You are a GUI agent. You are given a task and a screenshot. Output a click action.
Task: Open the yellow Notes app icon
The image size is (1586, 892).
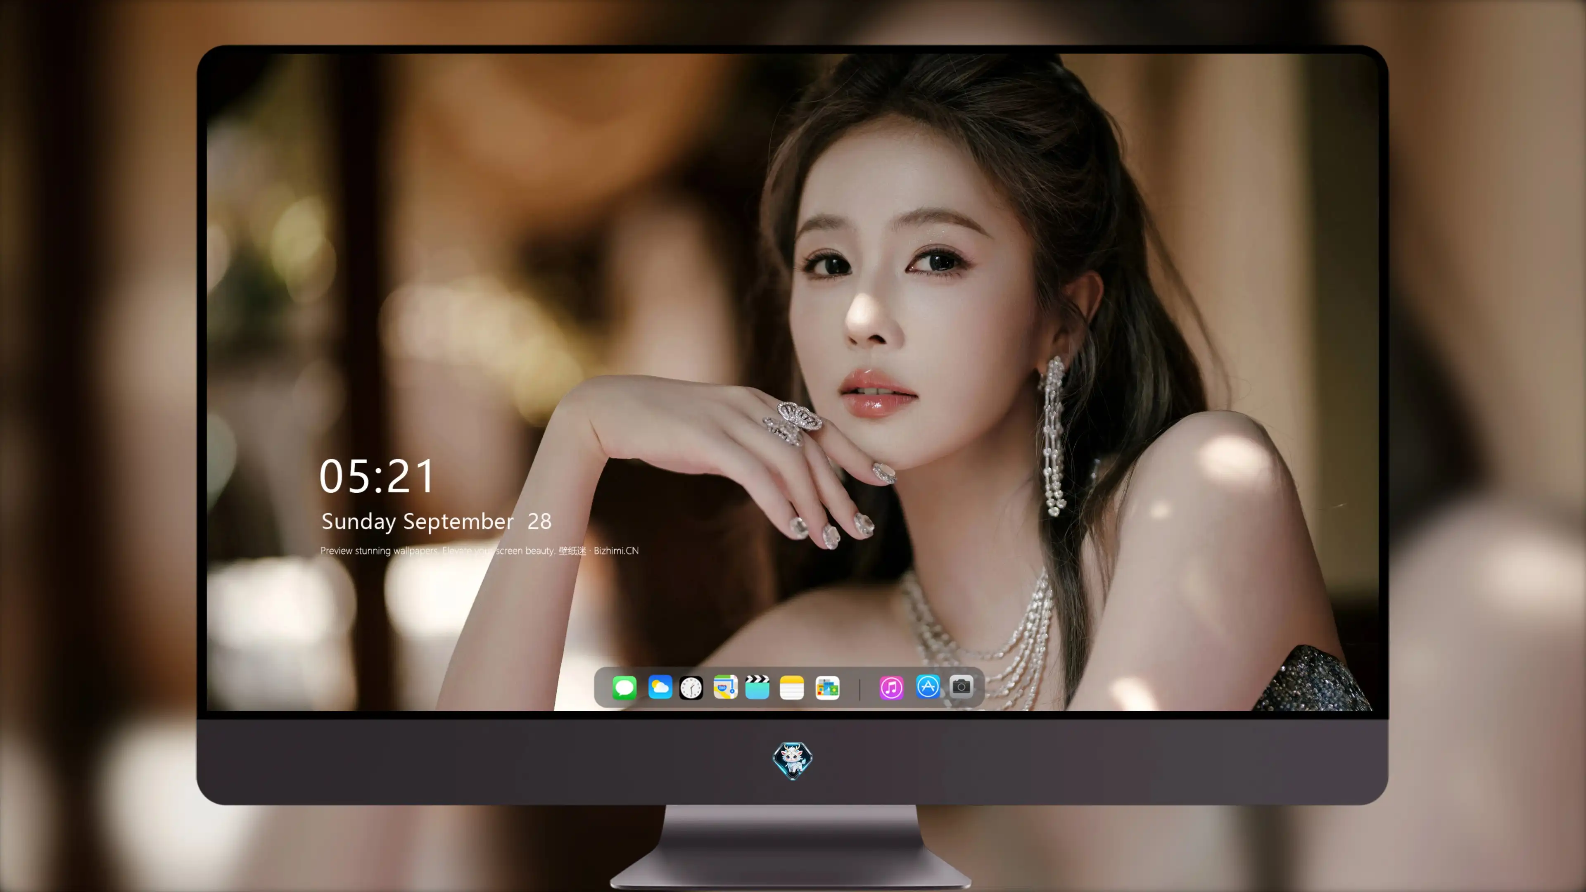pyautogui.click(x=792, y=688)
